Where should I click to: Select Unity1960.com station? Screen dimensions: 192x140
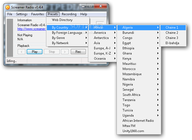click(139, 131)
